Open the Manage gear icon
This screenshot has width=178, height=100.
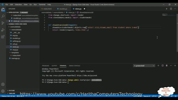3,91
